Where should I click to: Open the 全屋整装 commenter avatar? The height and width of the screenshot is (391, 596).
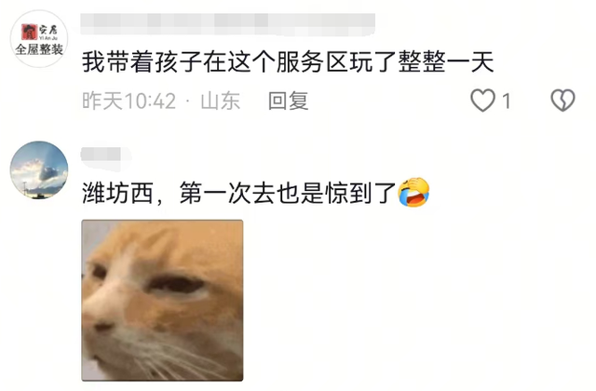(x=39, y=39)
